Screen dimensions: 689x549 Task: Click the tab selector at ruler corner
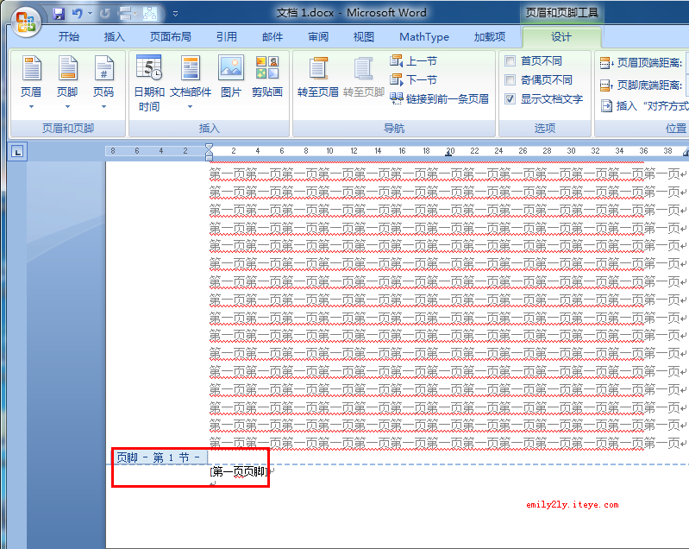17,152
